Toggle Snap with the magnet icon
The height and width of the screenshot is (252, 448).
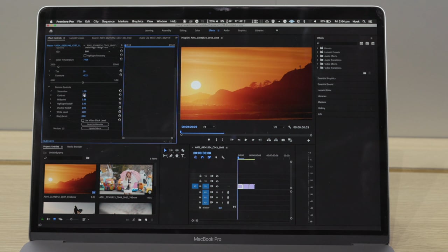(x=202, y=157)
